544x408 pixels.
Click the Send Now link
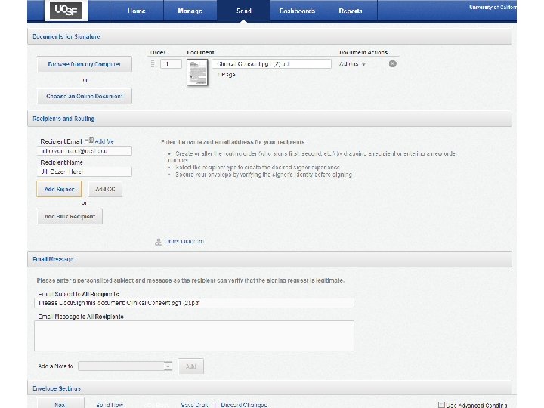pos(110,405)
